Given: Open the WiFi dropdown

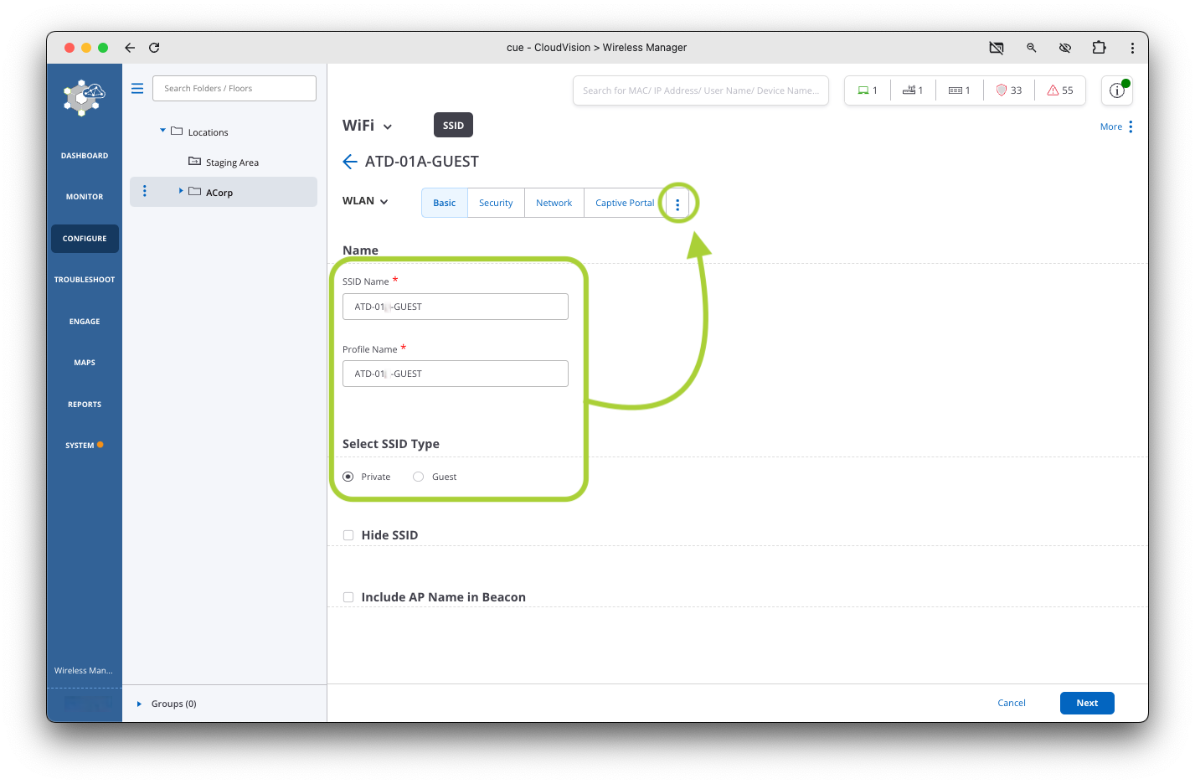Looking at the screenshot, I should (368, 126).
